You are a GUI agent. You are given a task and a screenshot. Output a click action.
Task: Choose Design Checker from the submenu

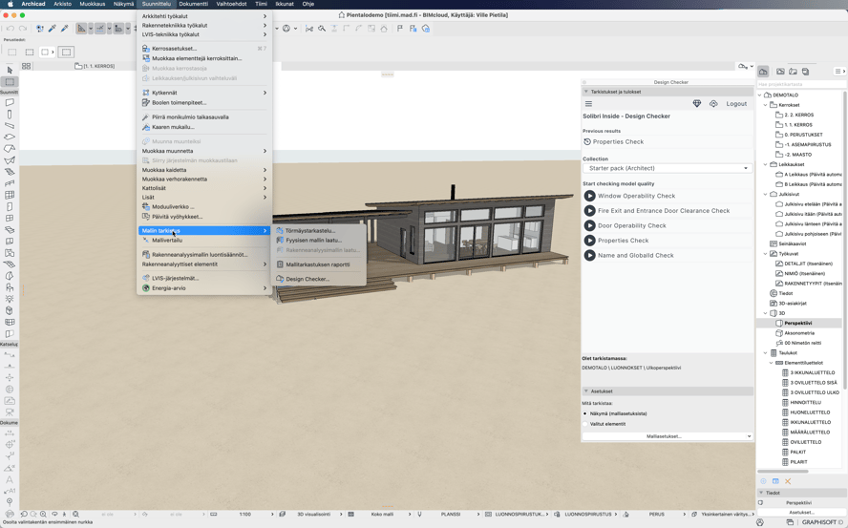[307, 279]
